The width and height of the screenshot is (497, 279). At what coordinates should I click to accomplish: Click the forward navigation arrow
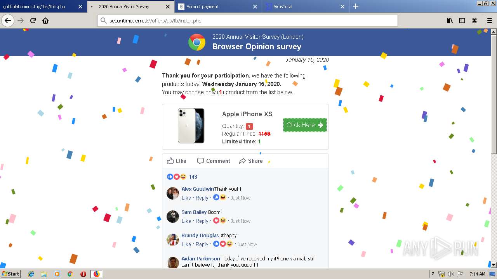tap(21, 21)
